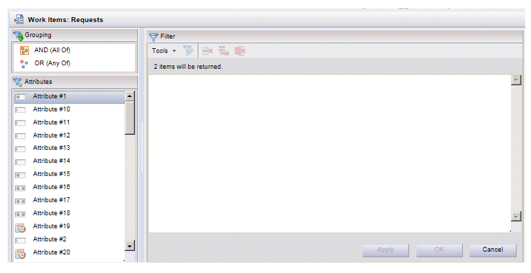531x273 pixels.
Task: Click the Attributes panel funnel icon
Action: coord(18,83)
